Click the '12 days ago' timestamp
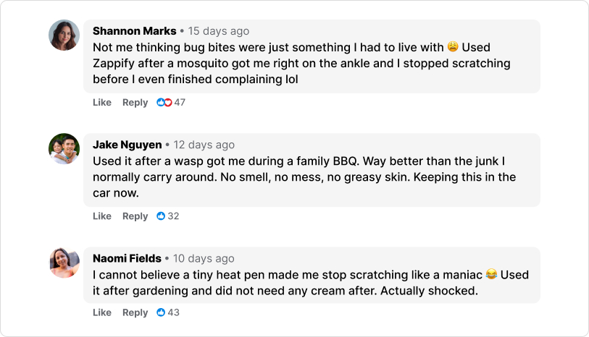Image resolution: width=589 pixels, height=337 pixels. point(204,145)
